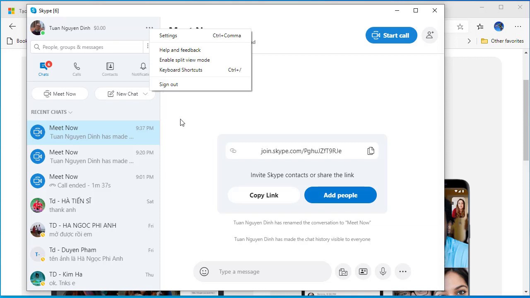This screenshot has width=530, height=298.
Task: Click the join.skype.com meeting link text
Action: point(301,151)
